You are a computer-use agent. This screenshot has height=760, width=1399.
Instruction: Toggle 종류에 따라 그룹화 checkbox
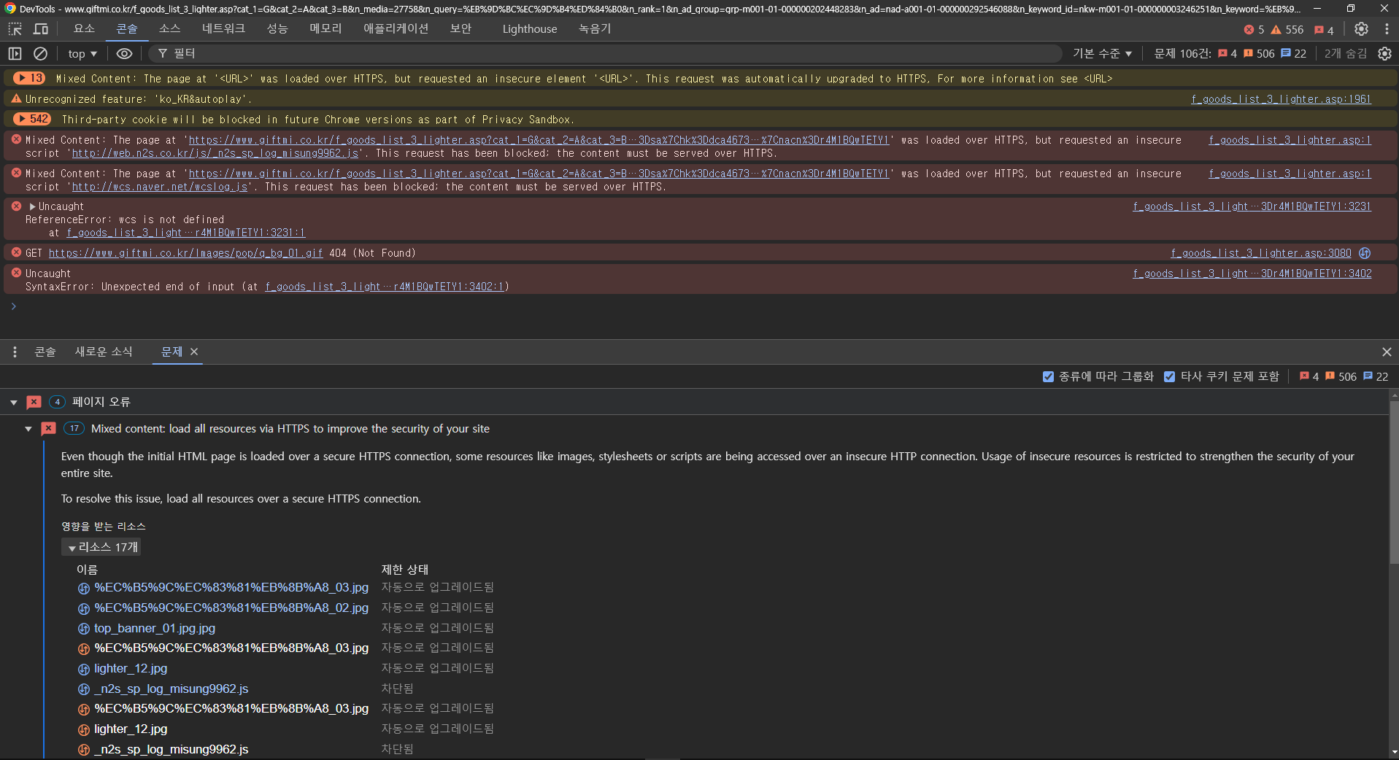(1048, 376)
